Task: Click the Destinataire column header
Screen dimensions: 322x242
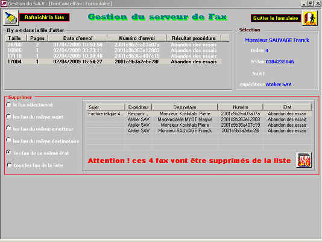Action: coord(185,107)
